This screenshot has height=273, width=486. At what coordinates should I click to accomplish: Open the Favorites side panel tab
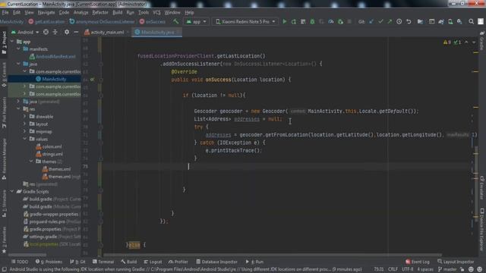4,240
